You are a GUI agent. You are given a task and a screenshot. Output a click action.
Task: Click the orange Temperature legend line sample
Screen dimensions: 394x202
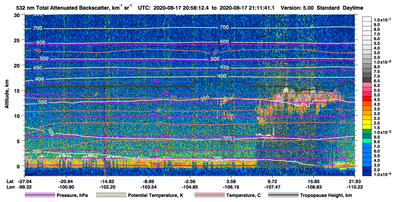(209, 195)
